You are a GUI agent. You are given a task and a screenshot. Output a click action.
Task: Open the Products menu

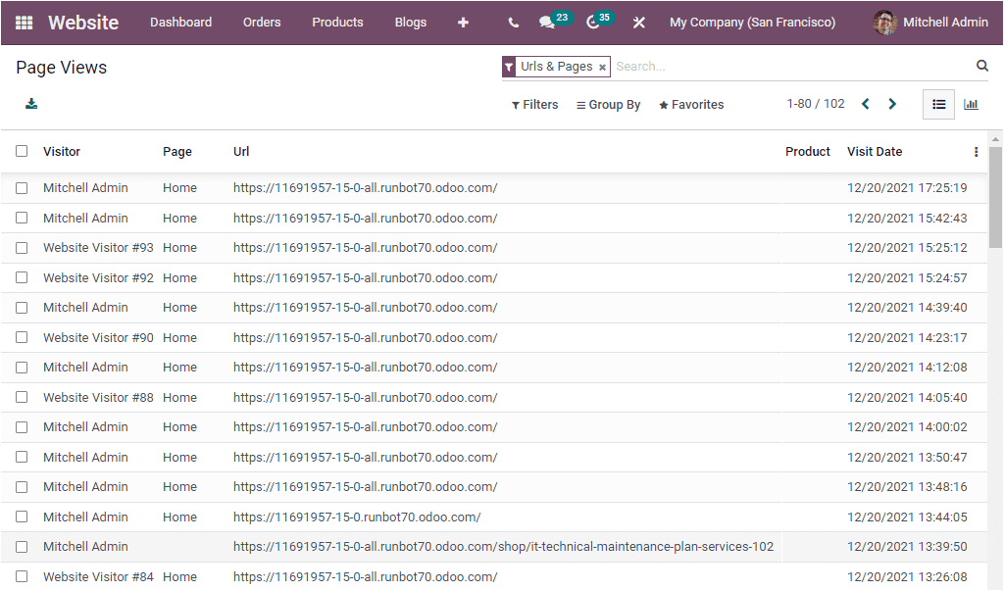(337, 22)
